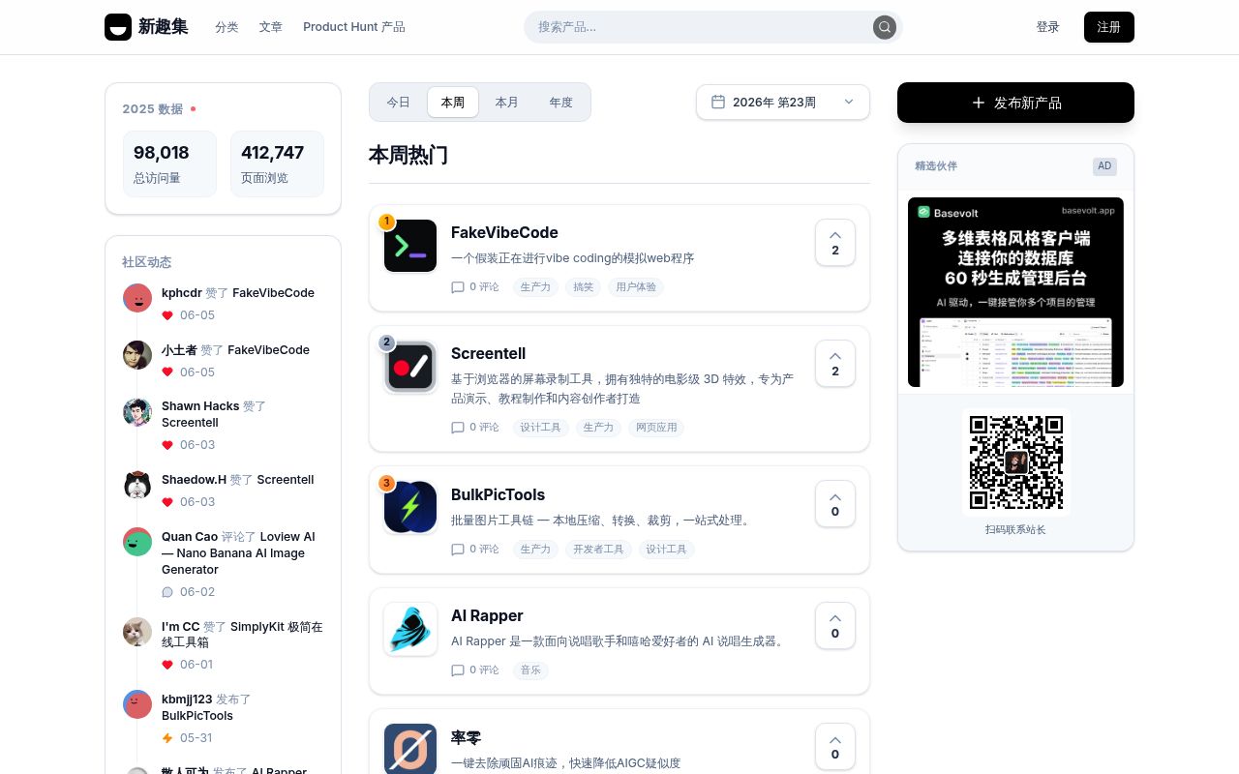Click Shawn Hacks' avatar
Viewport: 1239px width, 774px height.
[x=137, y=412]
